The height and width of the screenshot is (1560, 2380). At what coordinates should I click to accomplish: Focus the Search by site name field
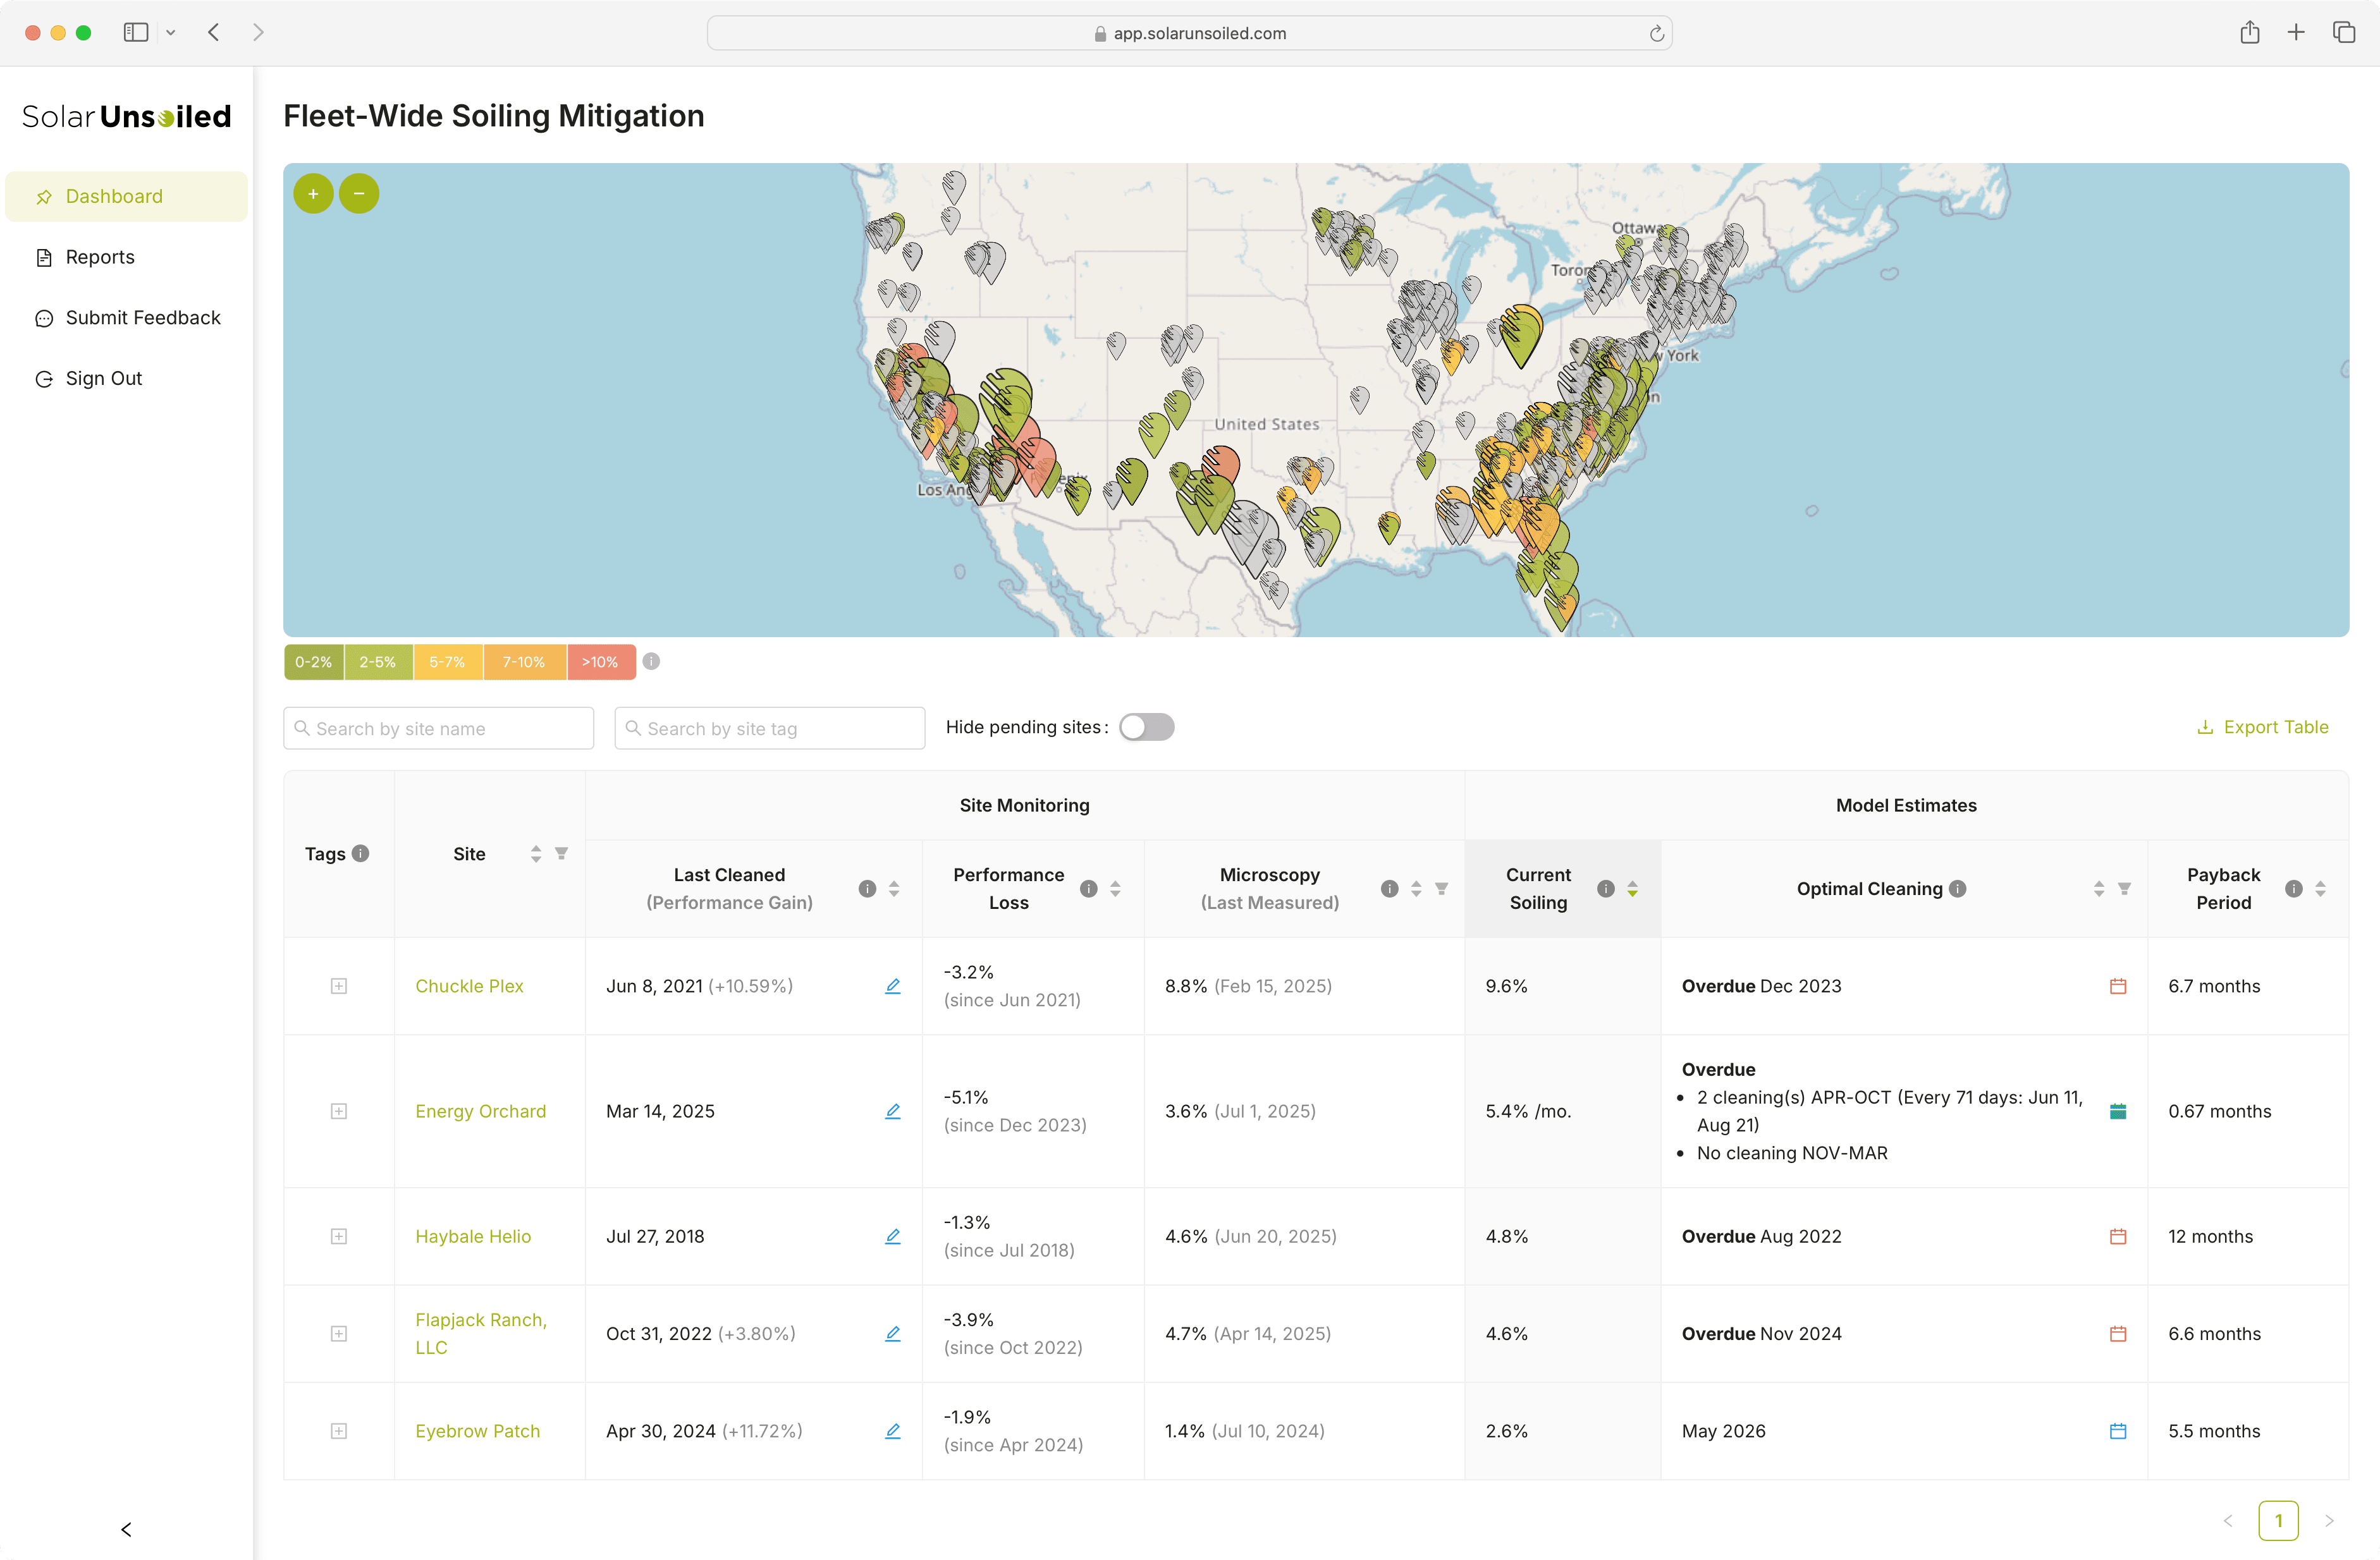[439, 729]
